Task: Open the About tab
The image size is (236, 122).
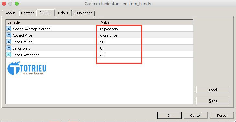Action: [10, 13]
